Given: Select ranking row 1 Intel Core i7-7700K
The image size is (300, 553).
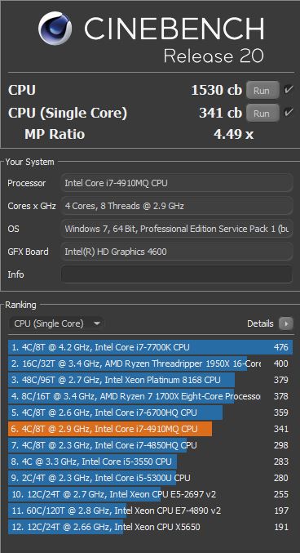Looking at the screenshot, I should [150, 347].
